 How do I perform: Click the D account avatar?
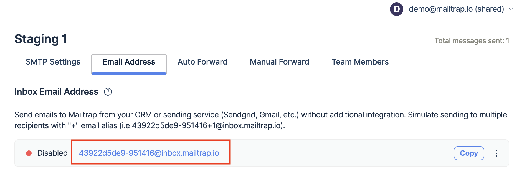point(397,9)
